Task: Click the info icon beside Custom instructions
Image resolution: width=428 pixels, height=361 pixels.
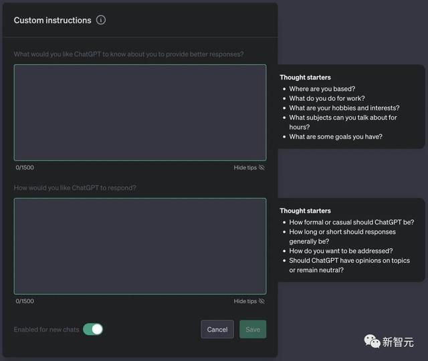Action: 101,20
